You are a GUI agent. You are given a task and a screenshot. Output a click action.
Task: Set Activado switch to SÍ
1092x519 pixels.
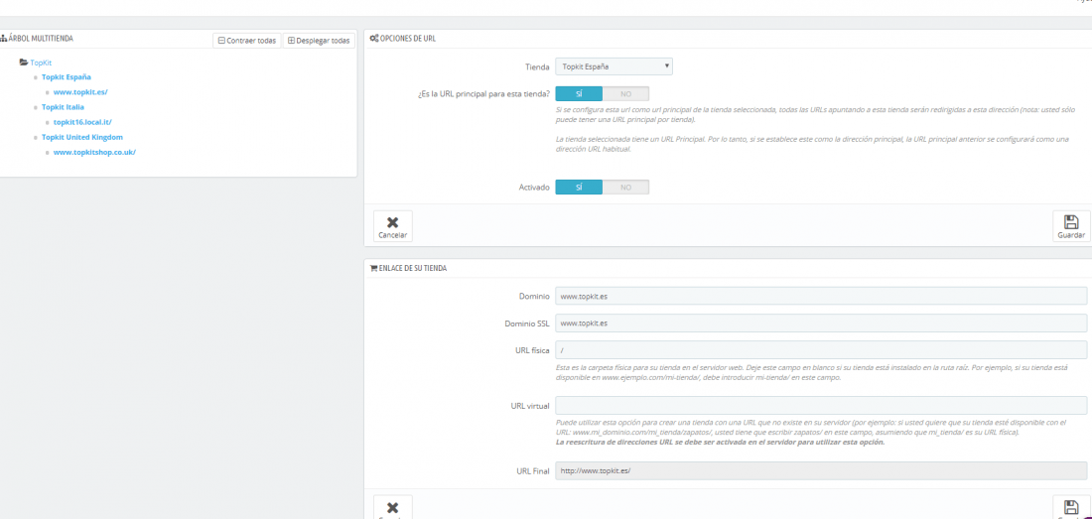[x=579, y=188]
